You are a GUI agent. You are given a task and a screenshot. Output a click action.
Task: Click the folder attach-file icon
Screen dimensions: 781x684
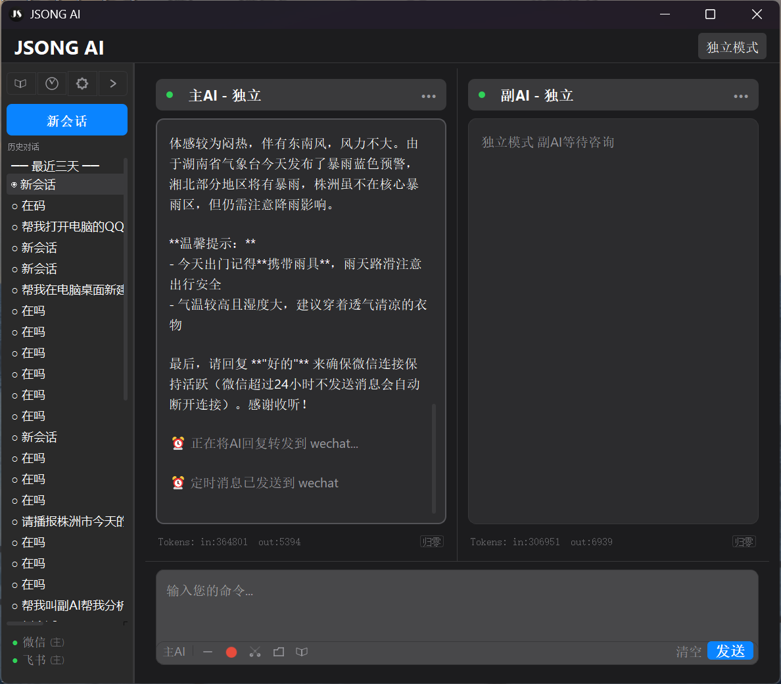point(279,652)
